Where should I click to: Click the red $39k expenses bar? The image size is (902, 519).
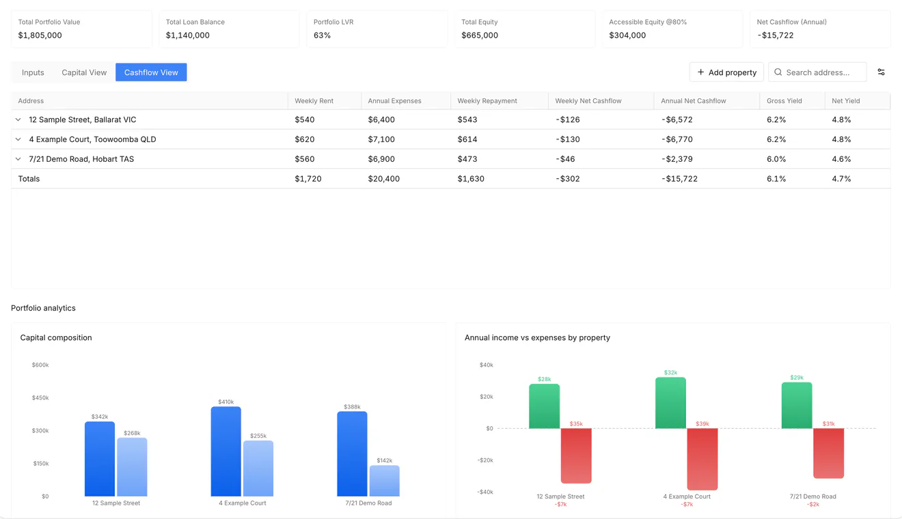click(x=702, y=460)
